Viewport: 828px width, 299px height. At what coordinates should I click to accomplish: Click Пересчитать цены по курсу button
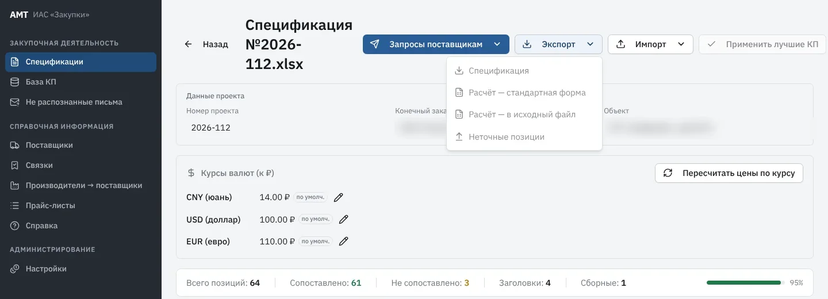click(x=729, y=173)
